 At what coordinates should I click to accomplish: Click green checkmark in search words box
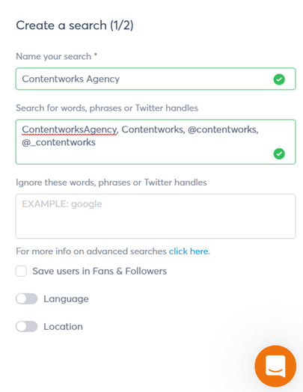click(x=279, y=153)
